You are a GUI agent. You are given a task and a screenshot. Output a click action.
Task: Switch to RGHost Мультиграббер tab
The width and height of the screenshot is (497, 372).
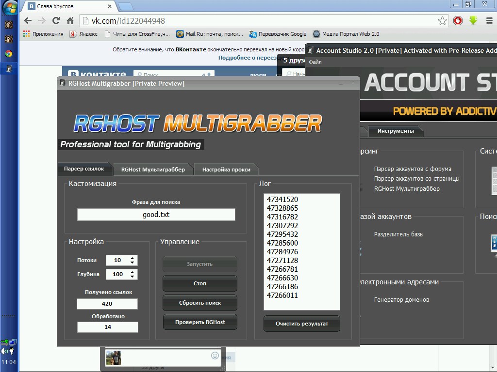pyautogui.click(x=153, y=170)
